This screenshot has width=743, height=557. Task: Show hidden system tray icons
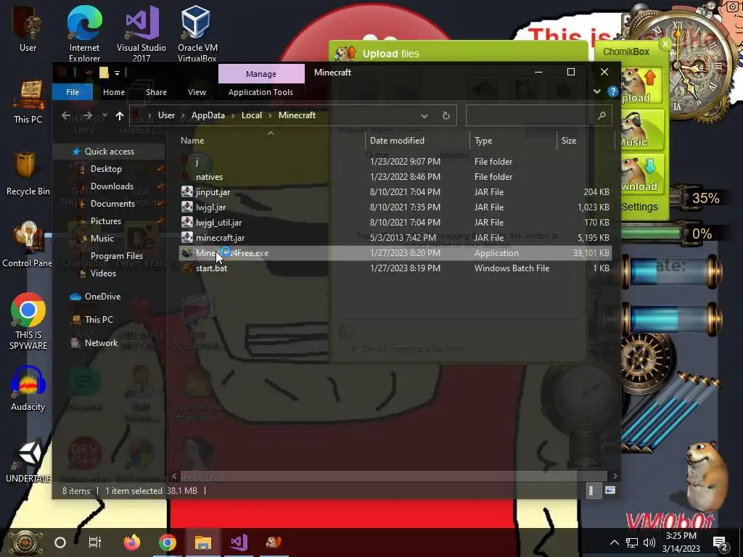tap(614, 542)
